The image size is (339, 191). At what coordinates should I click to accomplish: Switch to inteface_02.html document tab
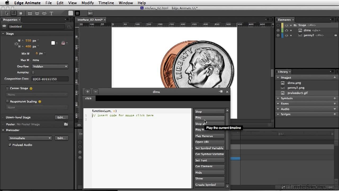point(90,20)
